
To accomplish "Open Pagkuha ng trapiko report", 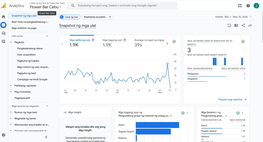I will click(28, 61).
